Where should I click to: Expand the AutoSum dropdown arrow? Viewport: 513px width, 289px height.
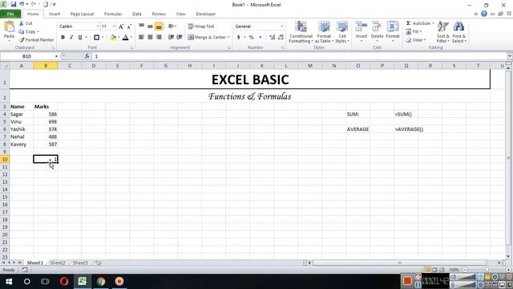[x=433, y=23]
